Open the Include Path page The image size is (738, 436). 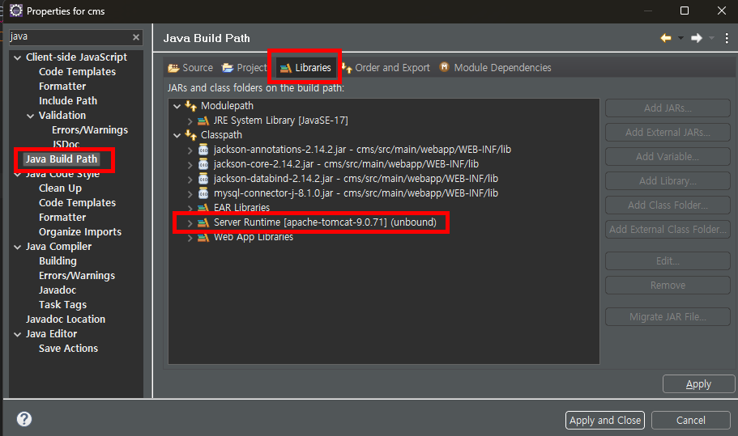(68, 101)
